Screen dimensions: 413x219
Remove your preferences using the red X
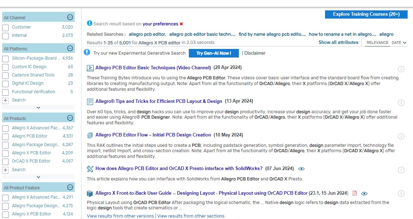click(x=181, y=24)
